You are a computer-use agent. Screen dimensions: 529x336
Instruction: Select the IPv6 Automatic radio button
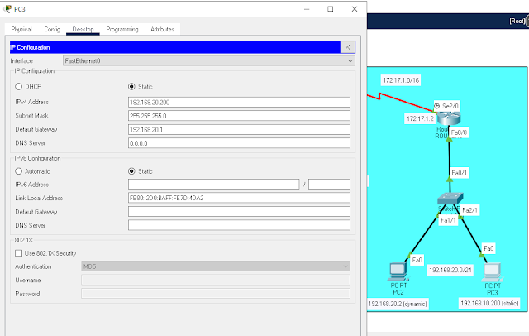click(18, 171)
